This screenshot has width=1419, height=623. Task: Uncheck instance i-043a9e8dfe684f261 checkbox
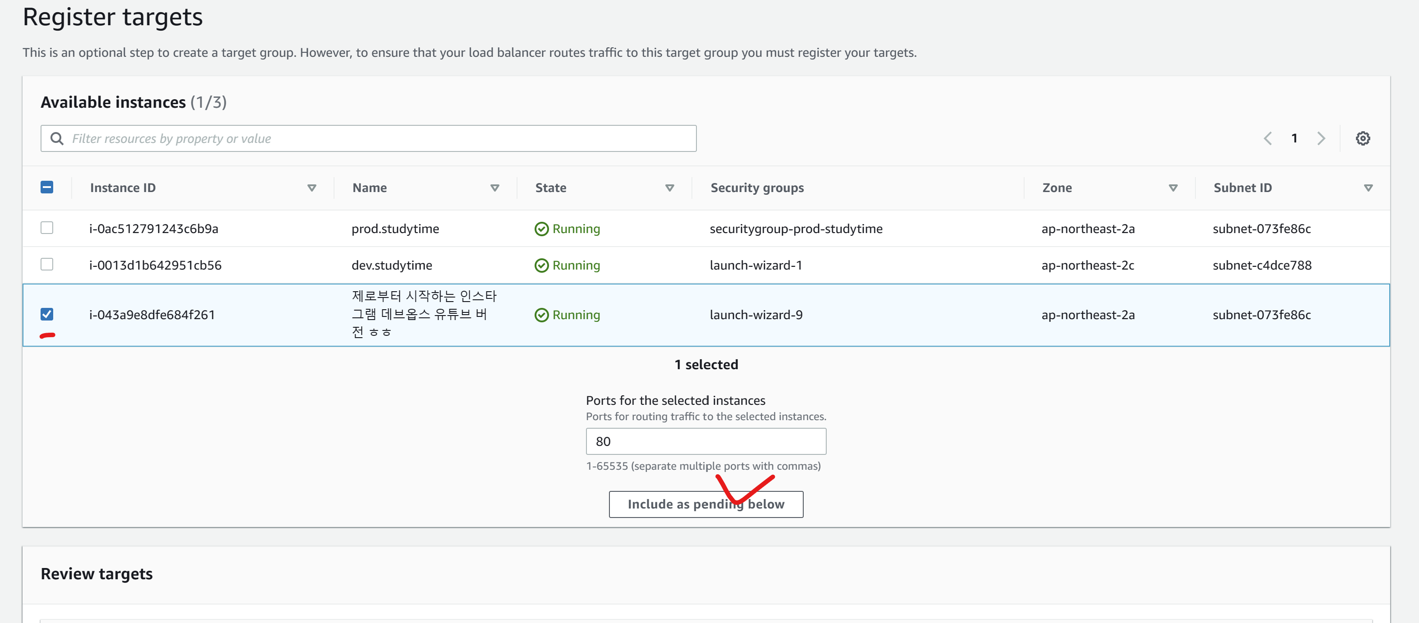[x=47, y=314]
